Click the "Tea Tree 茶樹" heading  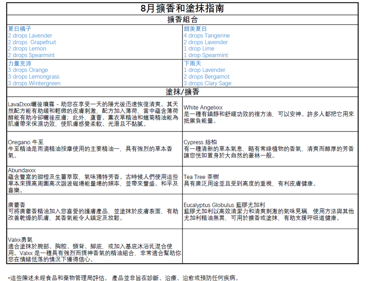201,177
